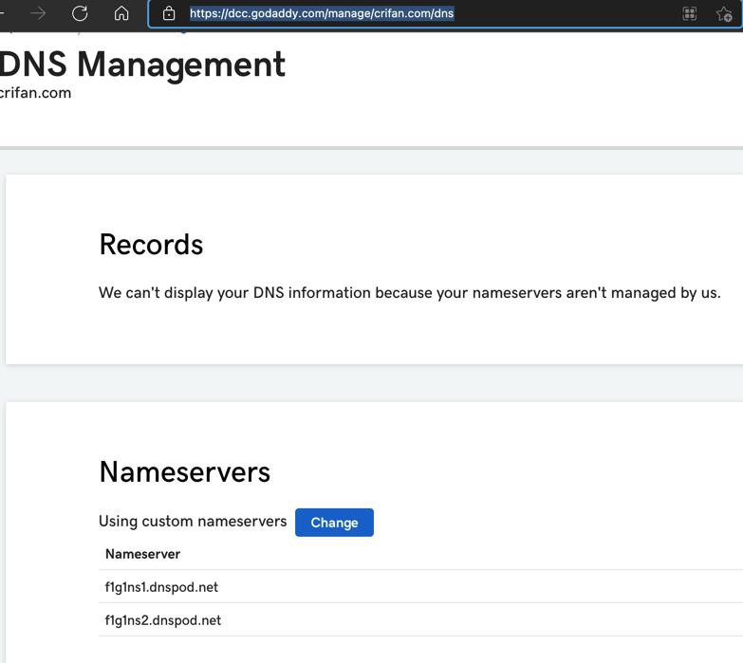The height and width of the screenshot is (663, 743).
Task: Open the apps grid icon in address bar
Action: [690, 13]
